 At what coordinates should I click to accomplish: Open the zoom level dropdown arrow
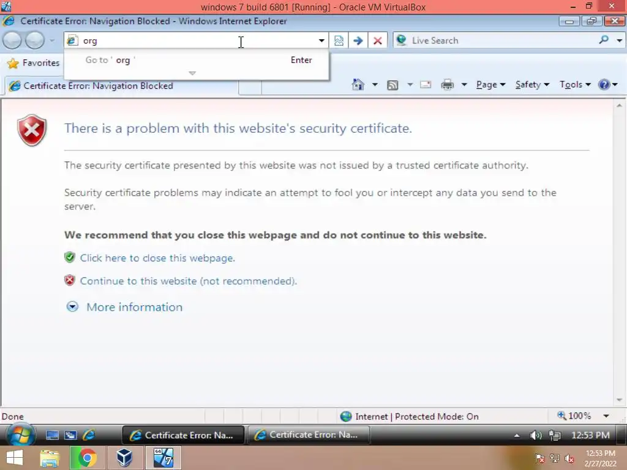[x=606, y=416]
